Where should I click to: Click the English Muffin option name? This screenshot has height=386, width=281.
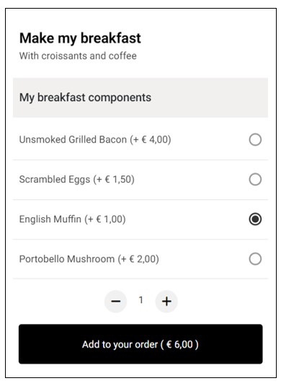coord(50,219)
